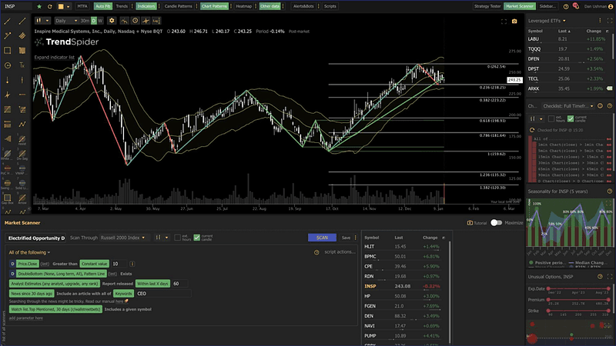616x346 pixels.
Task: Select the rectangle drawing tool
Action: 8,51
